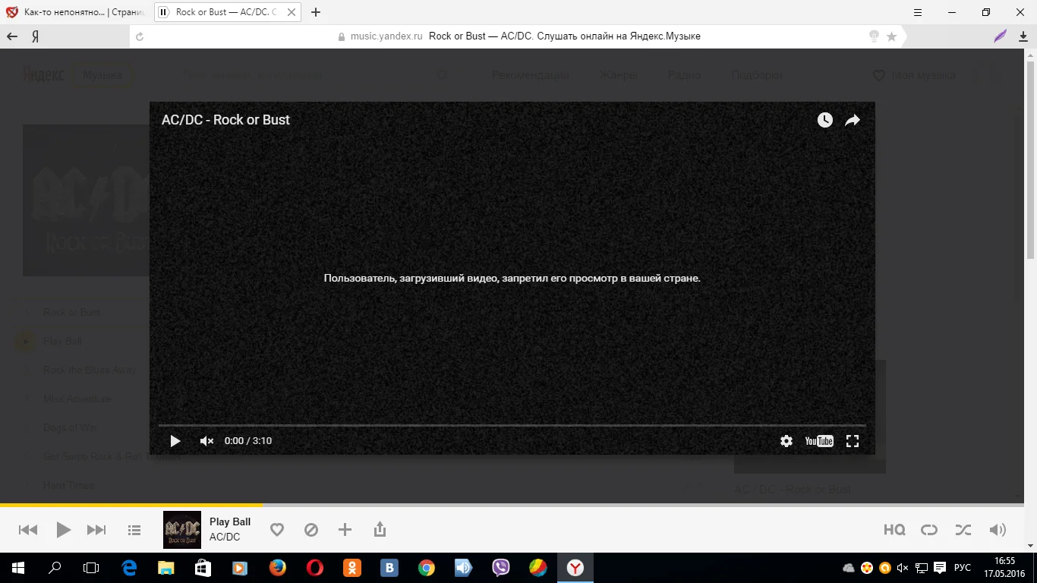Screen dimensions: 1037x583
Task: Open the Windows action center notifications
Action: (940, 568)
